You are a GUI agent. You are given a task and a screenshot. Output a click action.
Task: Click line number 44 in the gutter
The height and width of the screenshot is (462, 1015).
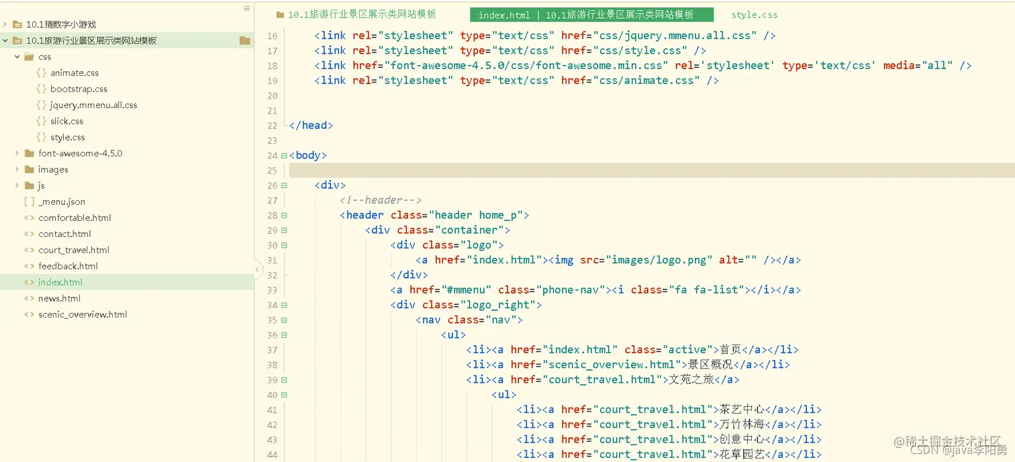coord(272,455)
